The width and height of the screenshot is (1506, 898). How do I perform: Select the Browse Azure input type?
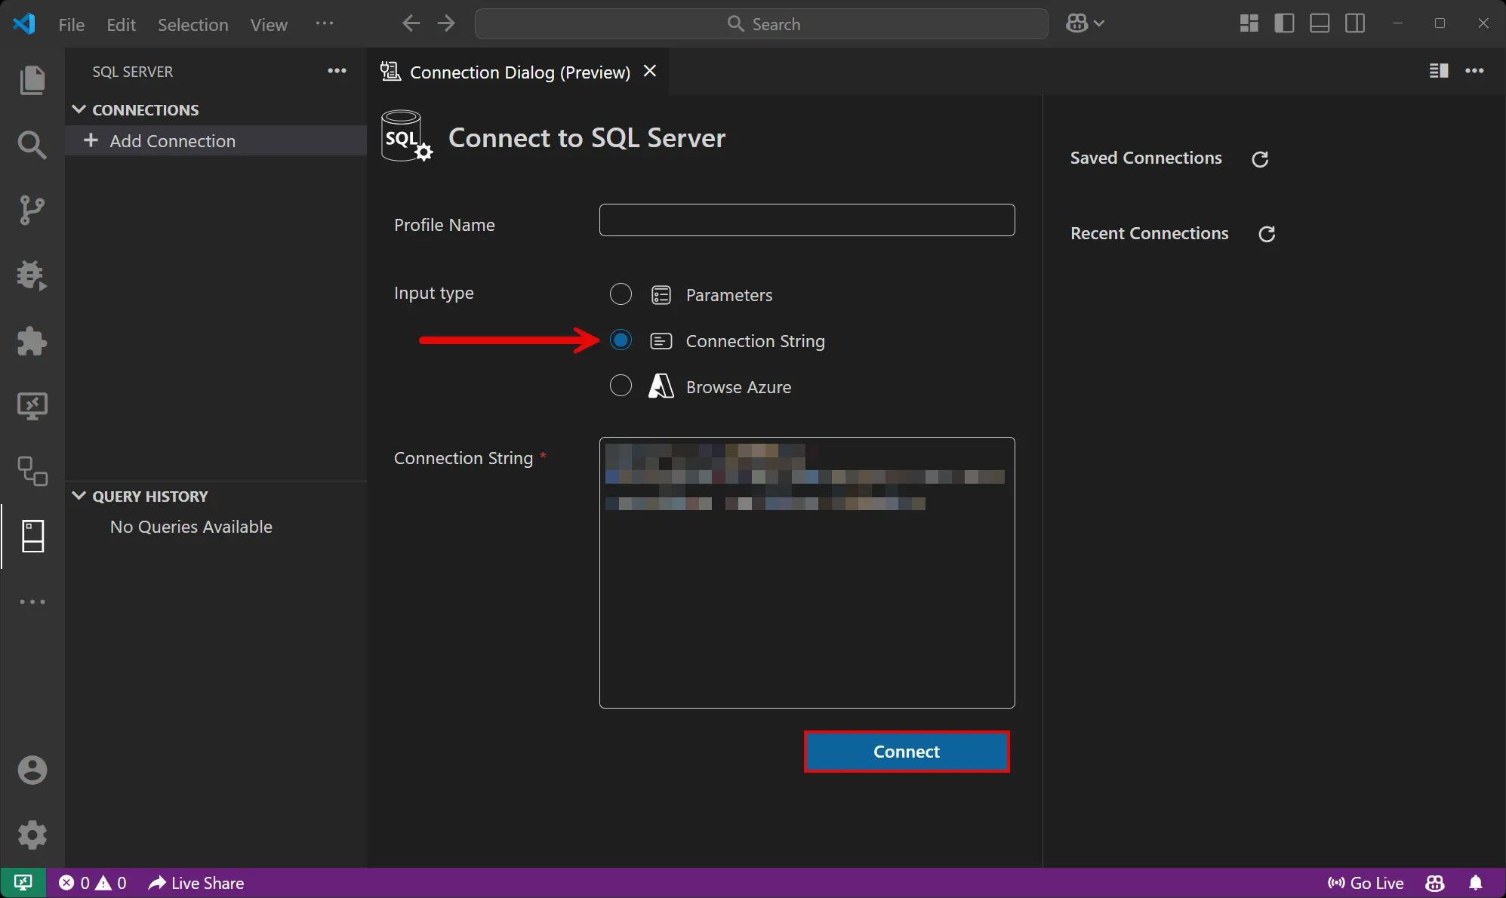pyautogui.click(x=620, y=386)
